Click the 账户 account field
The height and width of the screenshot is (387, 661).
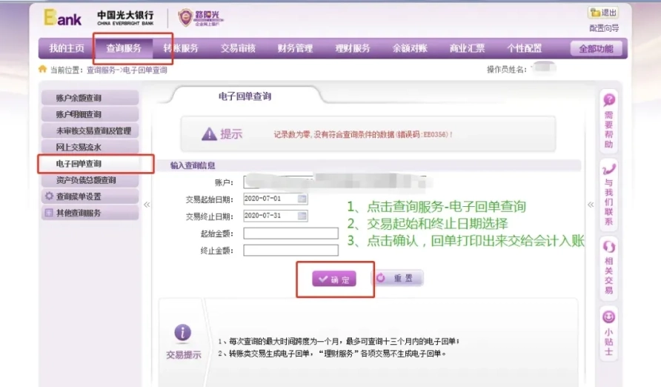point(335,182)
